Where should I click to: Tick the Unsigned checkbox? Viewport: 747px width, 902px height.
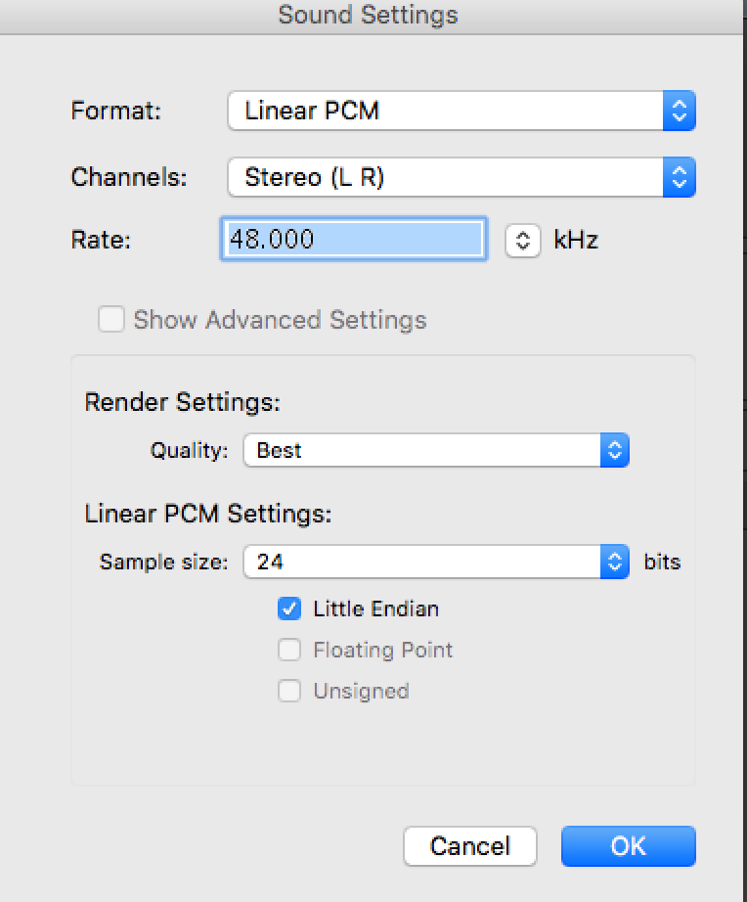(289, 691)
